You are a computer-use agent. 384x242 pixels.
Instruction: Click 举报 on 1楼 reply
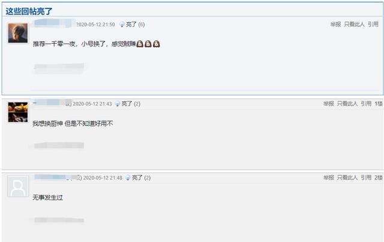(x=329, y=104)
